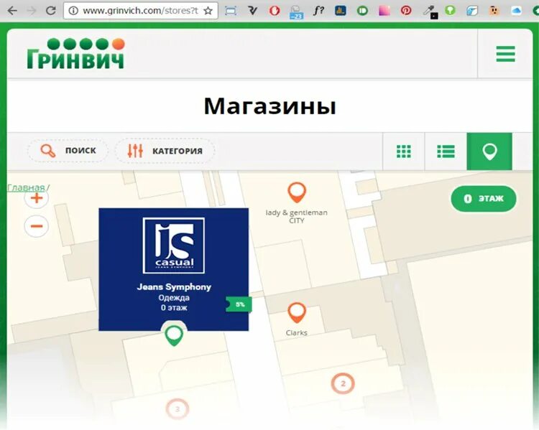Click the green lightbulb extension icon
539x430 pixels.
tap(450, 11)
